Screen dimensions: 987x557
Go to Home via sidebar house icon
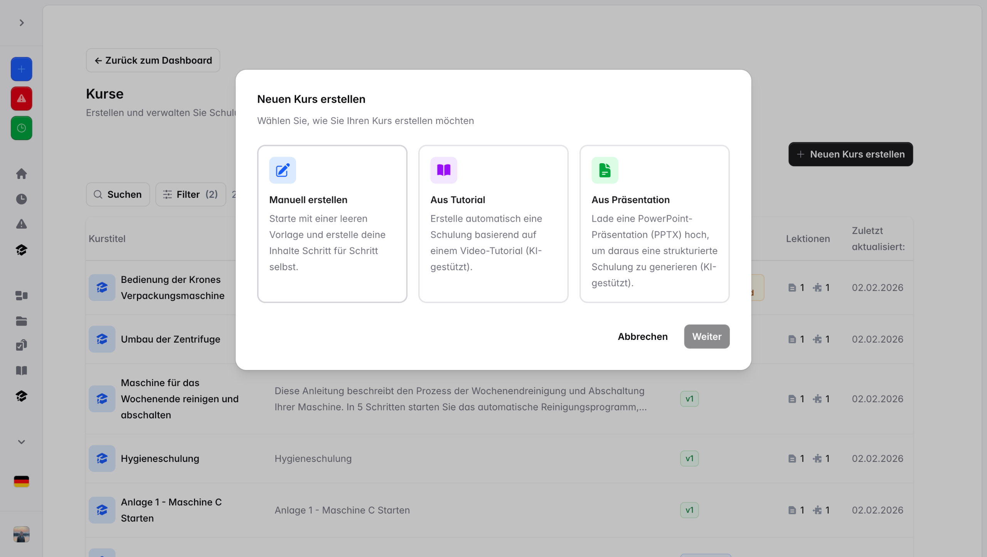tap(21, 174)
